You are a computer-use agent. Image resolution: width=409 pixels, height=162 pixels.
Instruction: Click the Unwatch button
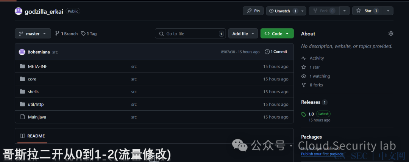click(x=283, y=11)
